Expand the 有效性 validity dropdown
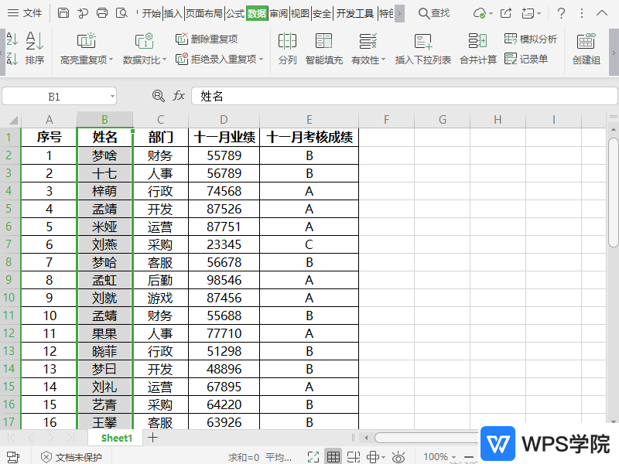 point(383,60)
